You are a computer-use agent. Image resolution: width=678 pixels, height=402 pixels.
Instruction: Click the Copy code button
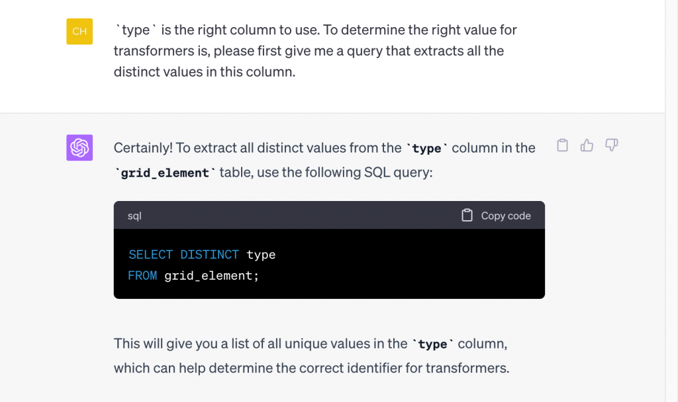pos(496,216)
